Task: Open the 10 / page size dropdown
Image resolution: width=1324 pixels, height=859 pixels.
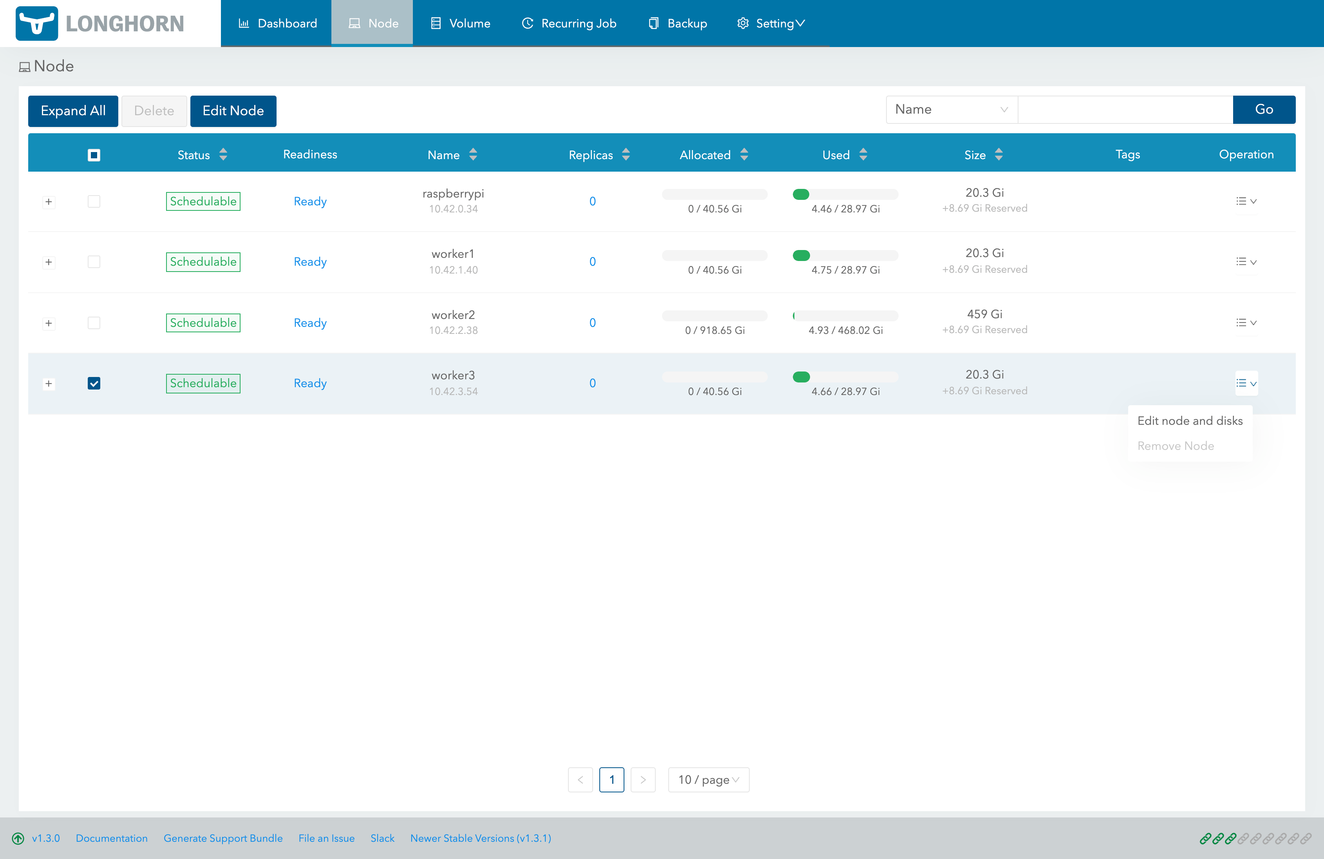Action: coord(708,779)
